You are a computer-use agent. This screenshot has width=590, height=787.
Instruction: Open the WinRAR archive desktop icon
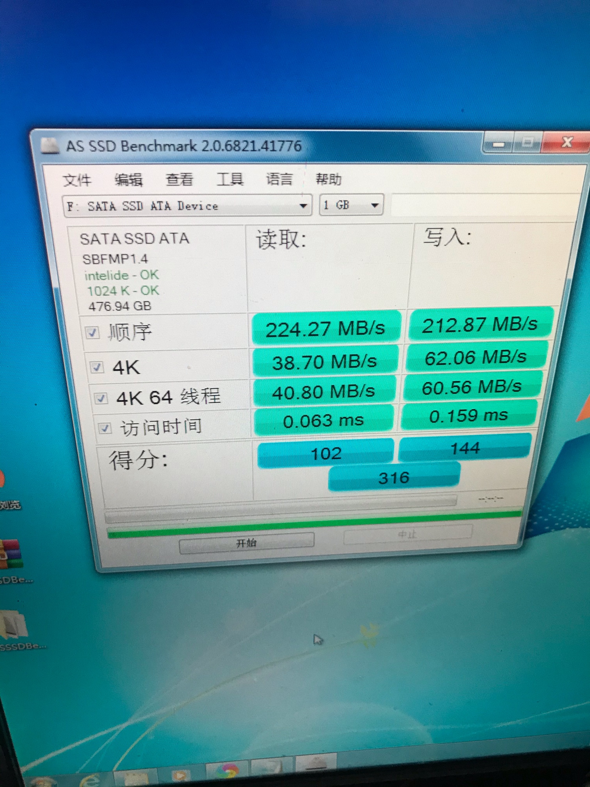click(x=11, y=554)
